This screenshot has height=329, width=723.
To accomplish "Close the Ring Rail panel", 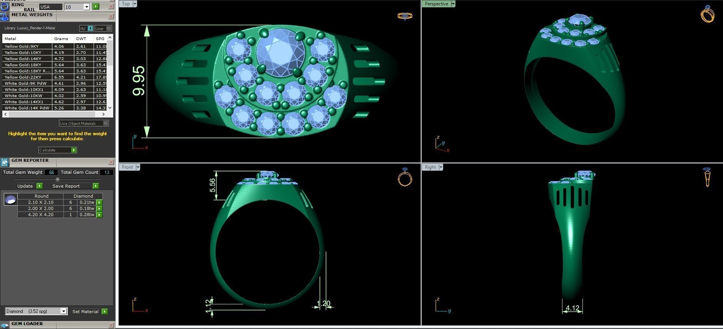I will coord(111,7).
